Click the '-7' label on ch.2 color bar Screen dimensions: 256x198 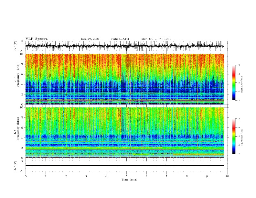click(x=238, y=154)
